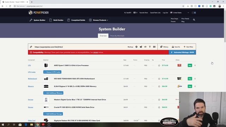Open the Blog link
Screen dimensions: 226x127
[x=183, y=22]
